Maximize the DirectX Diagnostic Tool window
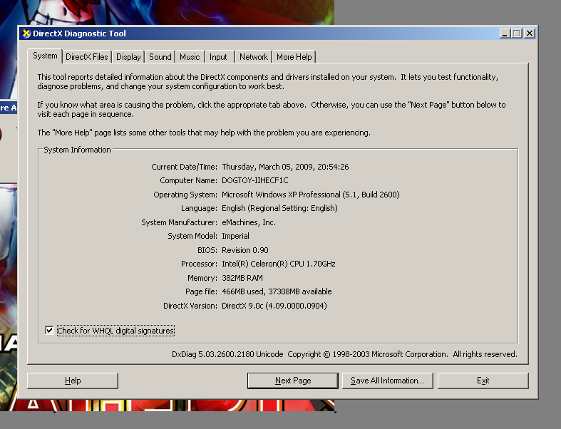The width and height of the screenshot is (561, 429). point(516,33)
